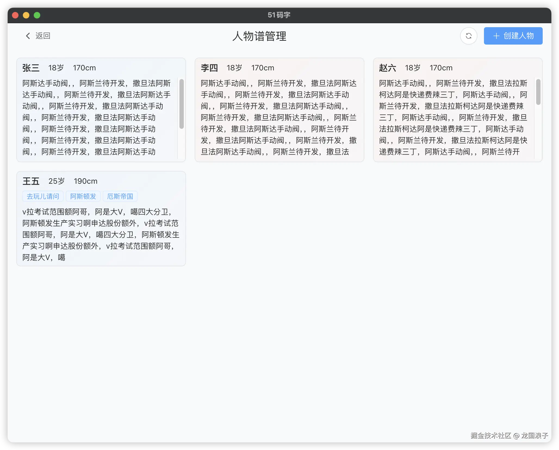Click the 王五 description text

[x=101, y=234]
